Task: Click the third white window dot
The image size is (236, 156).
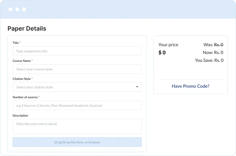Action: 24,9
